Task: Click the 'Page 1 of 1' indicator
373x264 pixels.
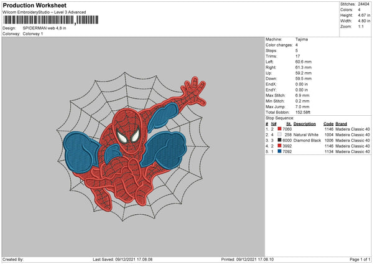Action: coord(360,259)
